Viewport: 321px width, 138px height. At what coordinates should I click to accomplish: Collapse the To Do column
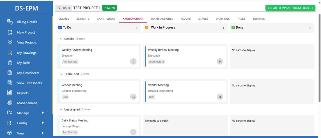click(x=137, y=28)
